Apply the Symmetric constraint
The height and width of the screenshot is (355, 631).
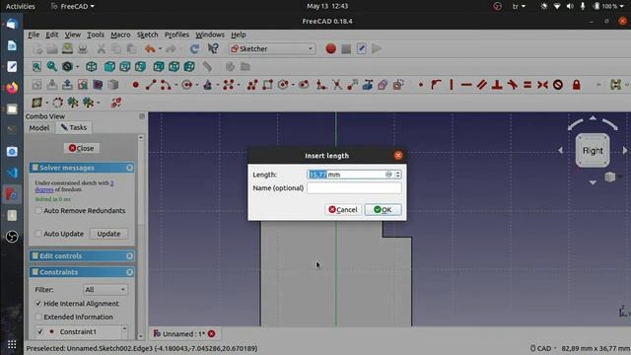click(542, 85)
